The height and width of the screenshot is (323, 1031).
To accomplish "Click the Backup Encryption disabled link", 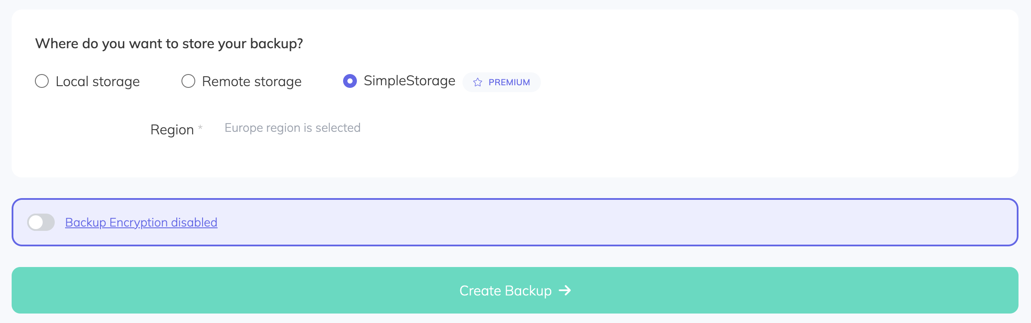I will pos(141,222).
